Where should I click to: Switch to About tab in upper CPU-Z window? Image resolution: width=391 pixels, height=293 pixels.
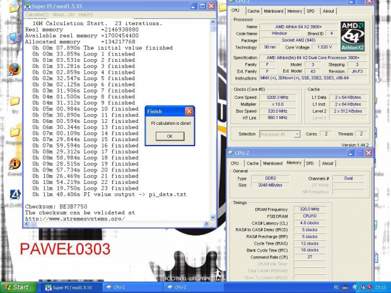pos(328,11)
